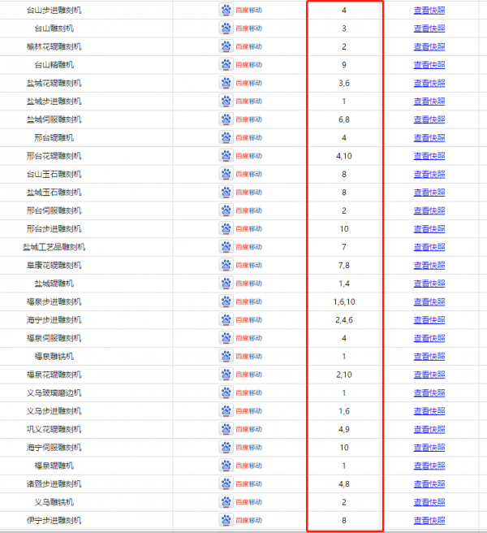Select the Baidu paw icon beside 福泉花辊雕刻机
487x533 pixels.
pyautogui.click(x=226, y=375)
